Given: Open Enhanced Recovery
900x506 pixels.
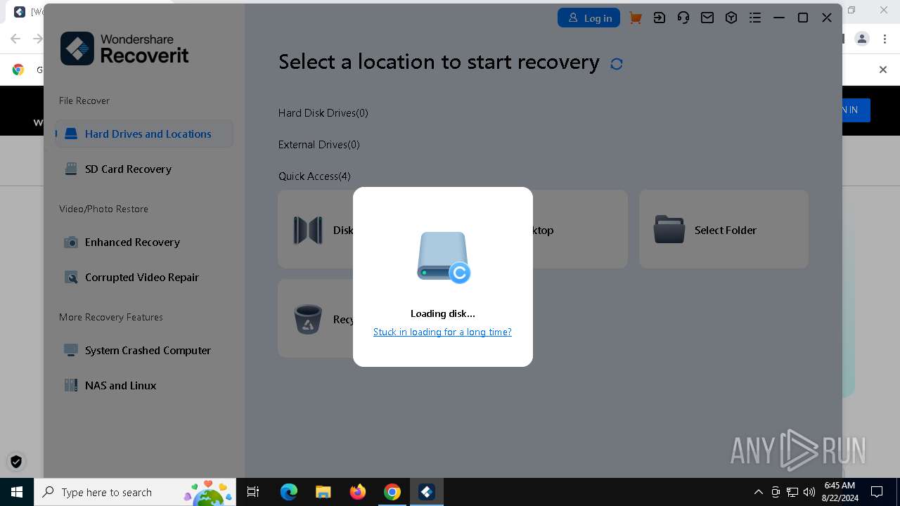Looking at the screenshot, I should [144, 242].
